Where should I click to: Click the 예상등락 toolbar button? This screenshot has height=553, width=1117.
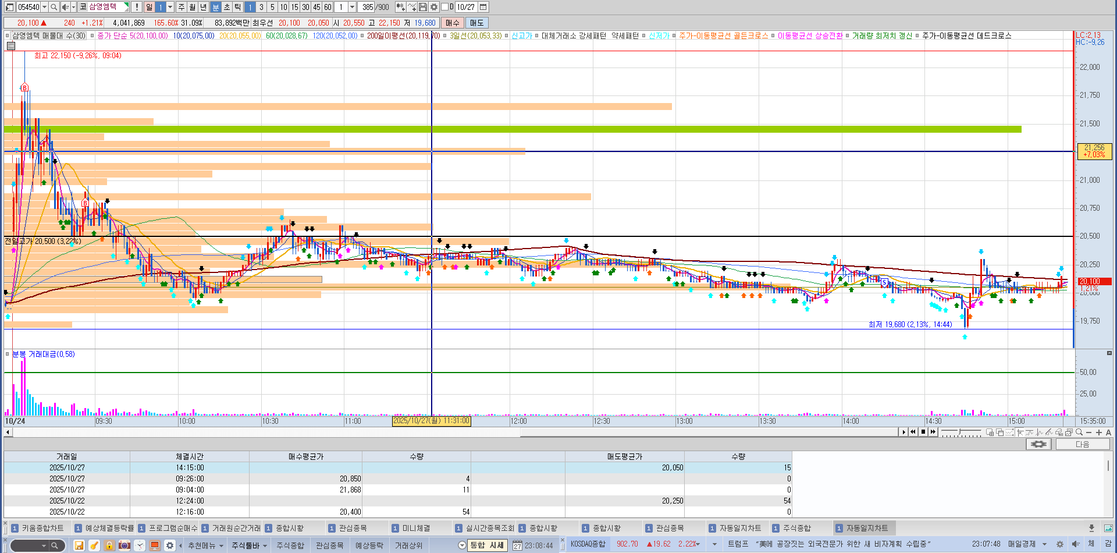(369, 545)
